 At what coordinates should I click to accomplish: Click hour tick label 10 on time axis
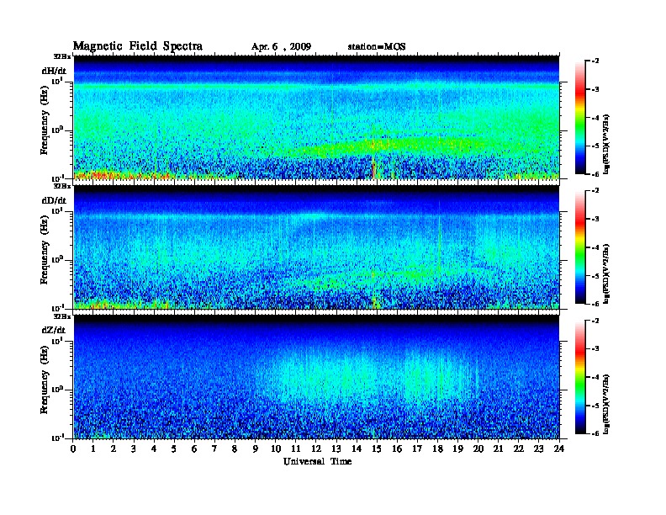[276, 449]
